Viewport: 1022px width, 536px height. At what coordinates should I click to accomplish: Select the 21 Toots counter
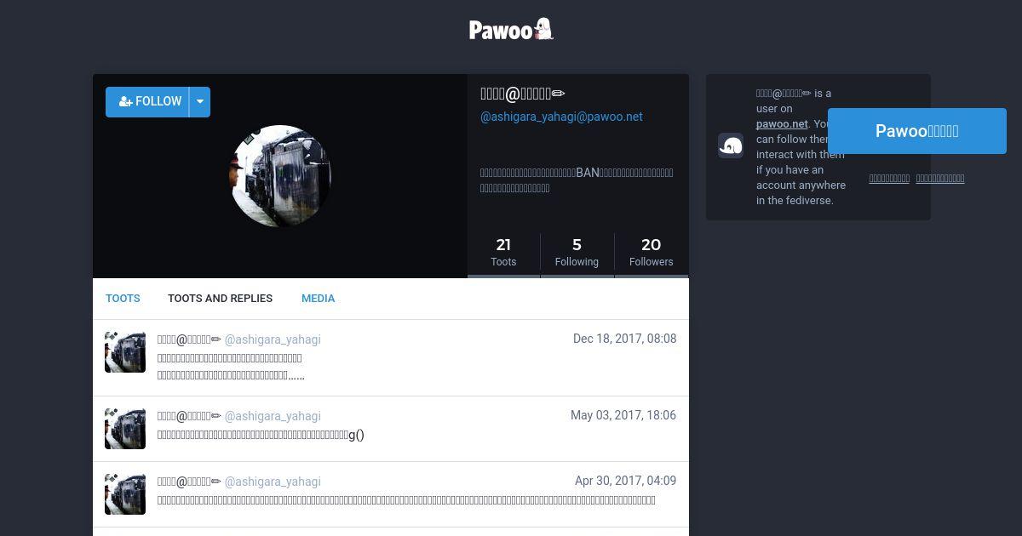click(x=503, y=252)
